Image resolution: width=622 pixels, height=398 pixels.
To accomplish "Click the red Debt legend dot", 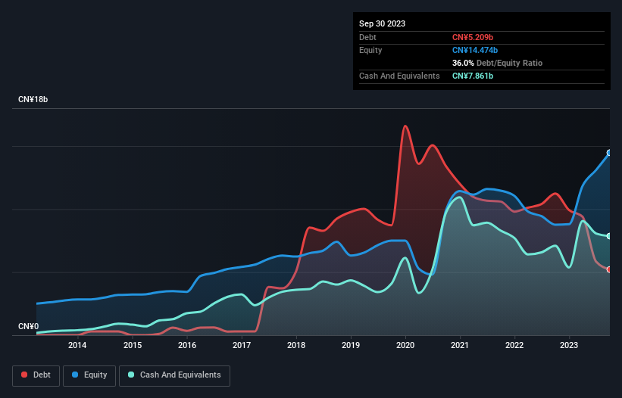I will click(x=24, y=375).
